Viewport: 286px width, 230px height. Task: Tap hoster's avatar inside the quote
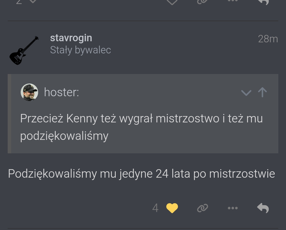[x=29, y=92]
